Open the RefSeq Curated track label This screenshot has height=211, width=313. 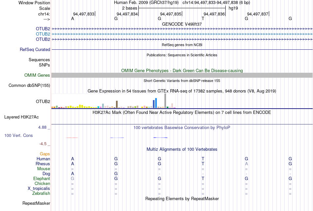click(35, 49)
